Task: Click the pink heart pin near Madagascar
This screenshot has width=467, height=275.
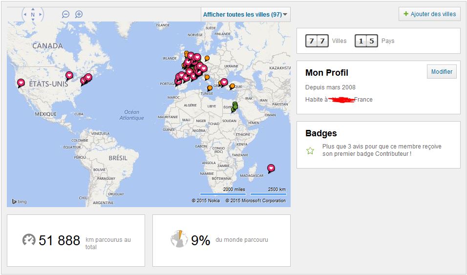Action: (271, 168)
